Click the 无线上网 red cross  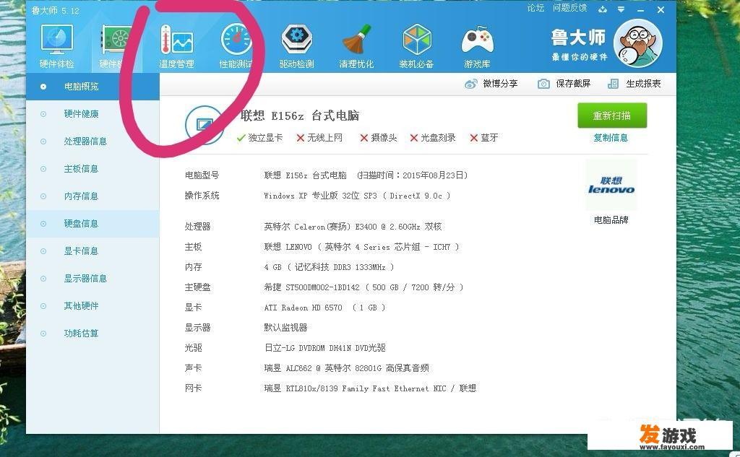pos(300,138)
